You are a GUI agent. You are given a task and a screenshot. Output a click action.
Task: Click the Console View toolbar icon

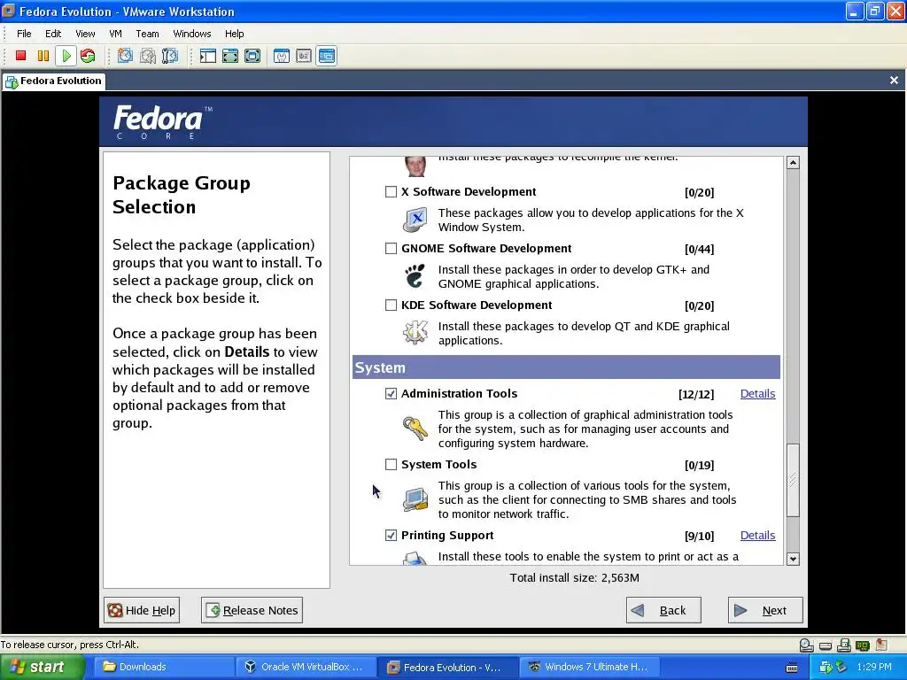point(327,56)
